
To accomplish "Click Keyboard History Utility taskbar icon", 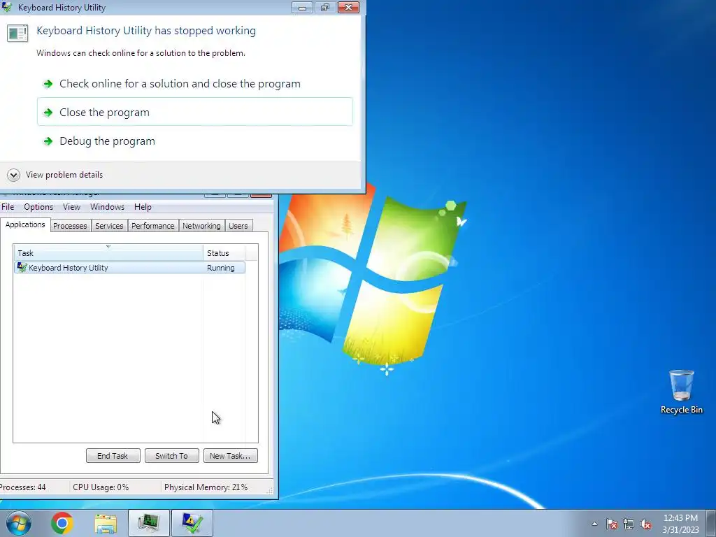I will point(192,523).
